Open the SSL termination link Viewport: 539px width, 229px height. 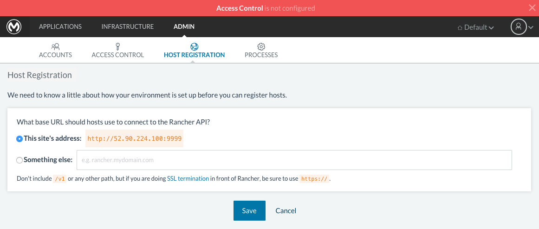(x=188, y=179)
